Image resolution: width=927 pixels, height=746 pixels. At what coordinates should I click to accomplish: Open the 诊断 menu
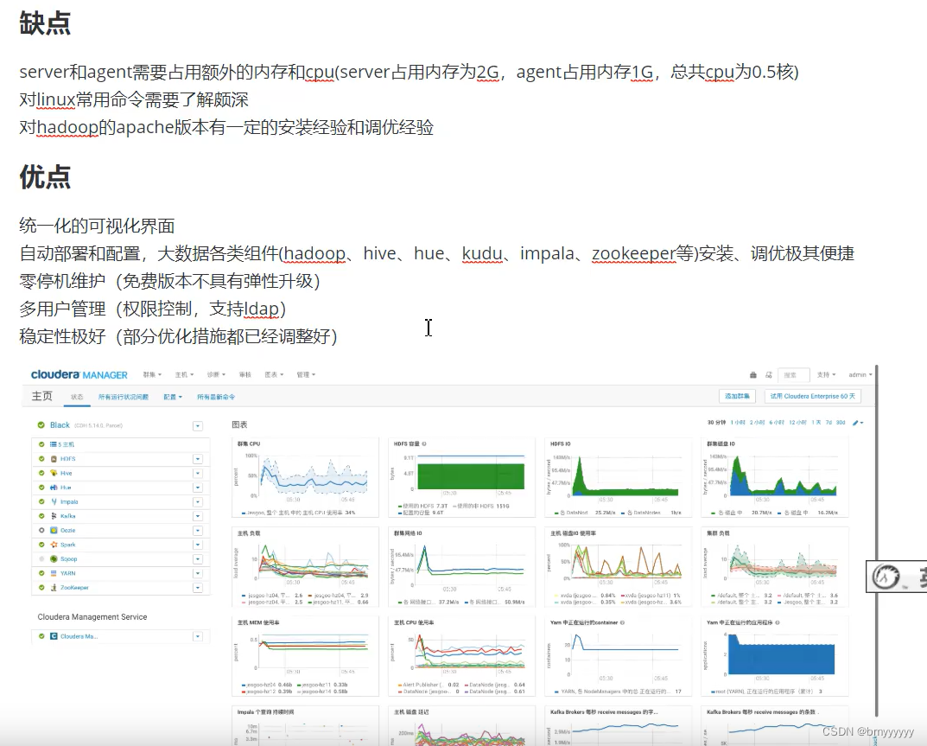tap(216, 375)
